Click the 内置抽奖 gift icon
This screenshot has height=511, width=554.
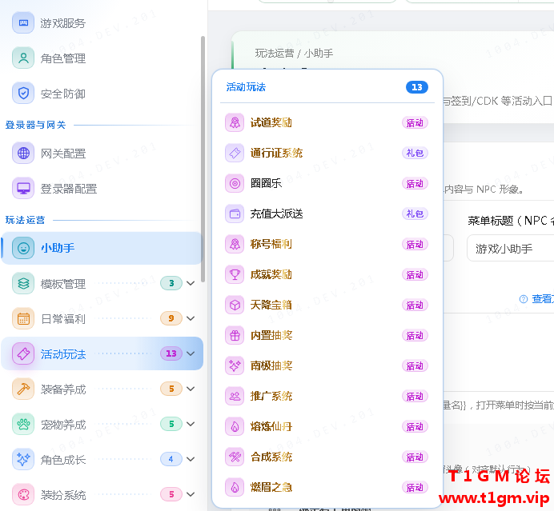pyautogui.click(x=235, y=335)
